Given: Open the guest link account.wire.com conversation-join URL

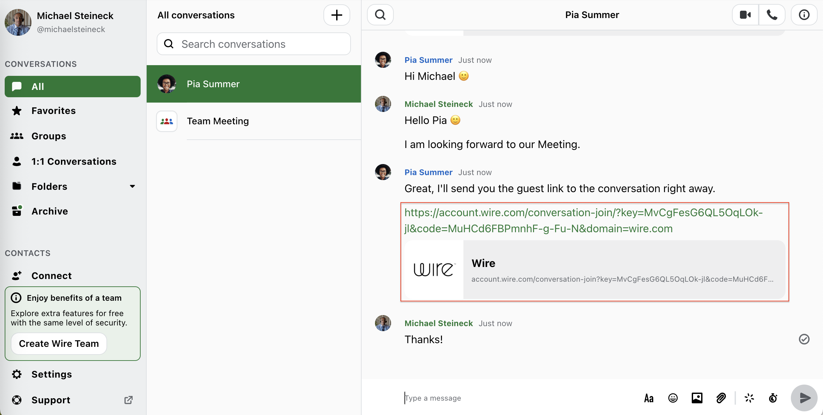Looking at the screenshot, I should (x=583, y=221).
